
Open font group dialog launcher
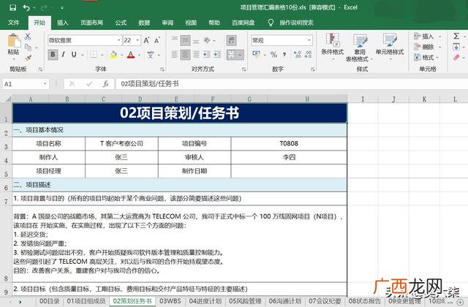[162, 69]
